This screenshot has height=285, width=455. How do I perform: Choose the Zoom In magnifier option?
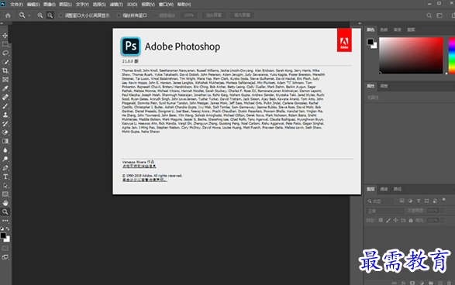[x=40, y=15]
